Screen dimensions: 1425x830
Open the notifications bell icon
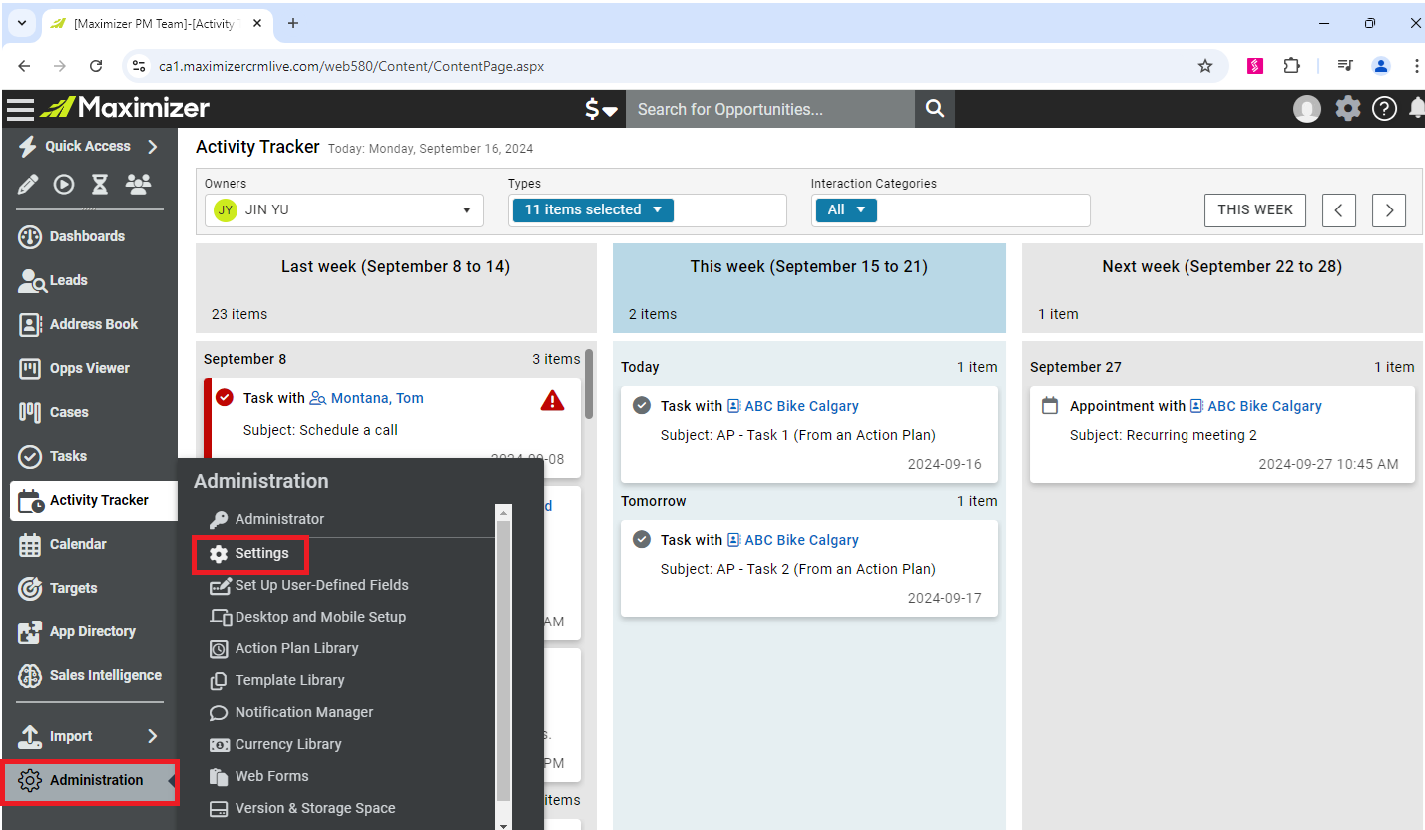tap(1417, 108)
